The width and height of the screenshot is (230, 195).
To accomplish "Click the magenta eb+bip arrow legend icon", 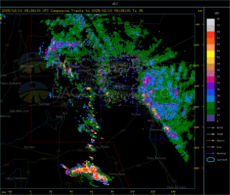I will [211, 153].
